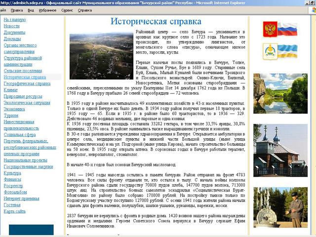Open the Росреестр link
Image resolution: width=316 pixels, height=237 pixels.
click(13, 186)
